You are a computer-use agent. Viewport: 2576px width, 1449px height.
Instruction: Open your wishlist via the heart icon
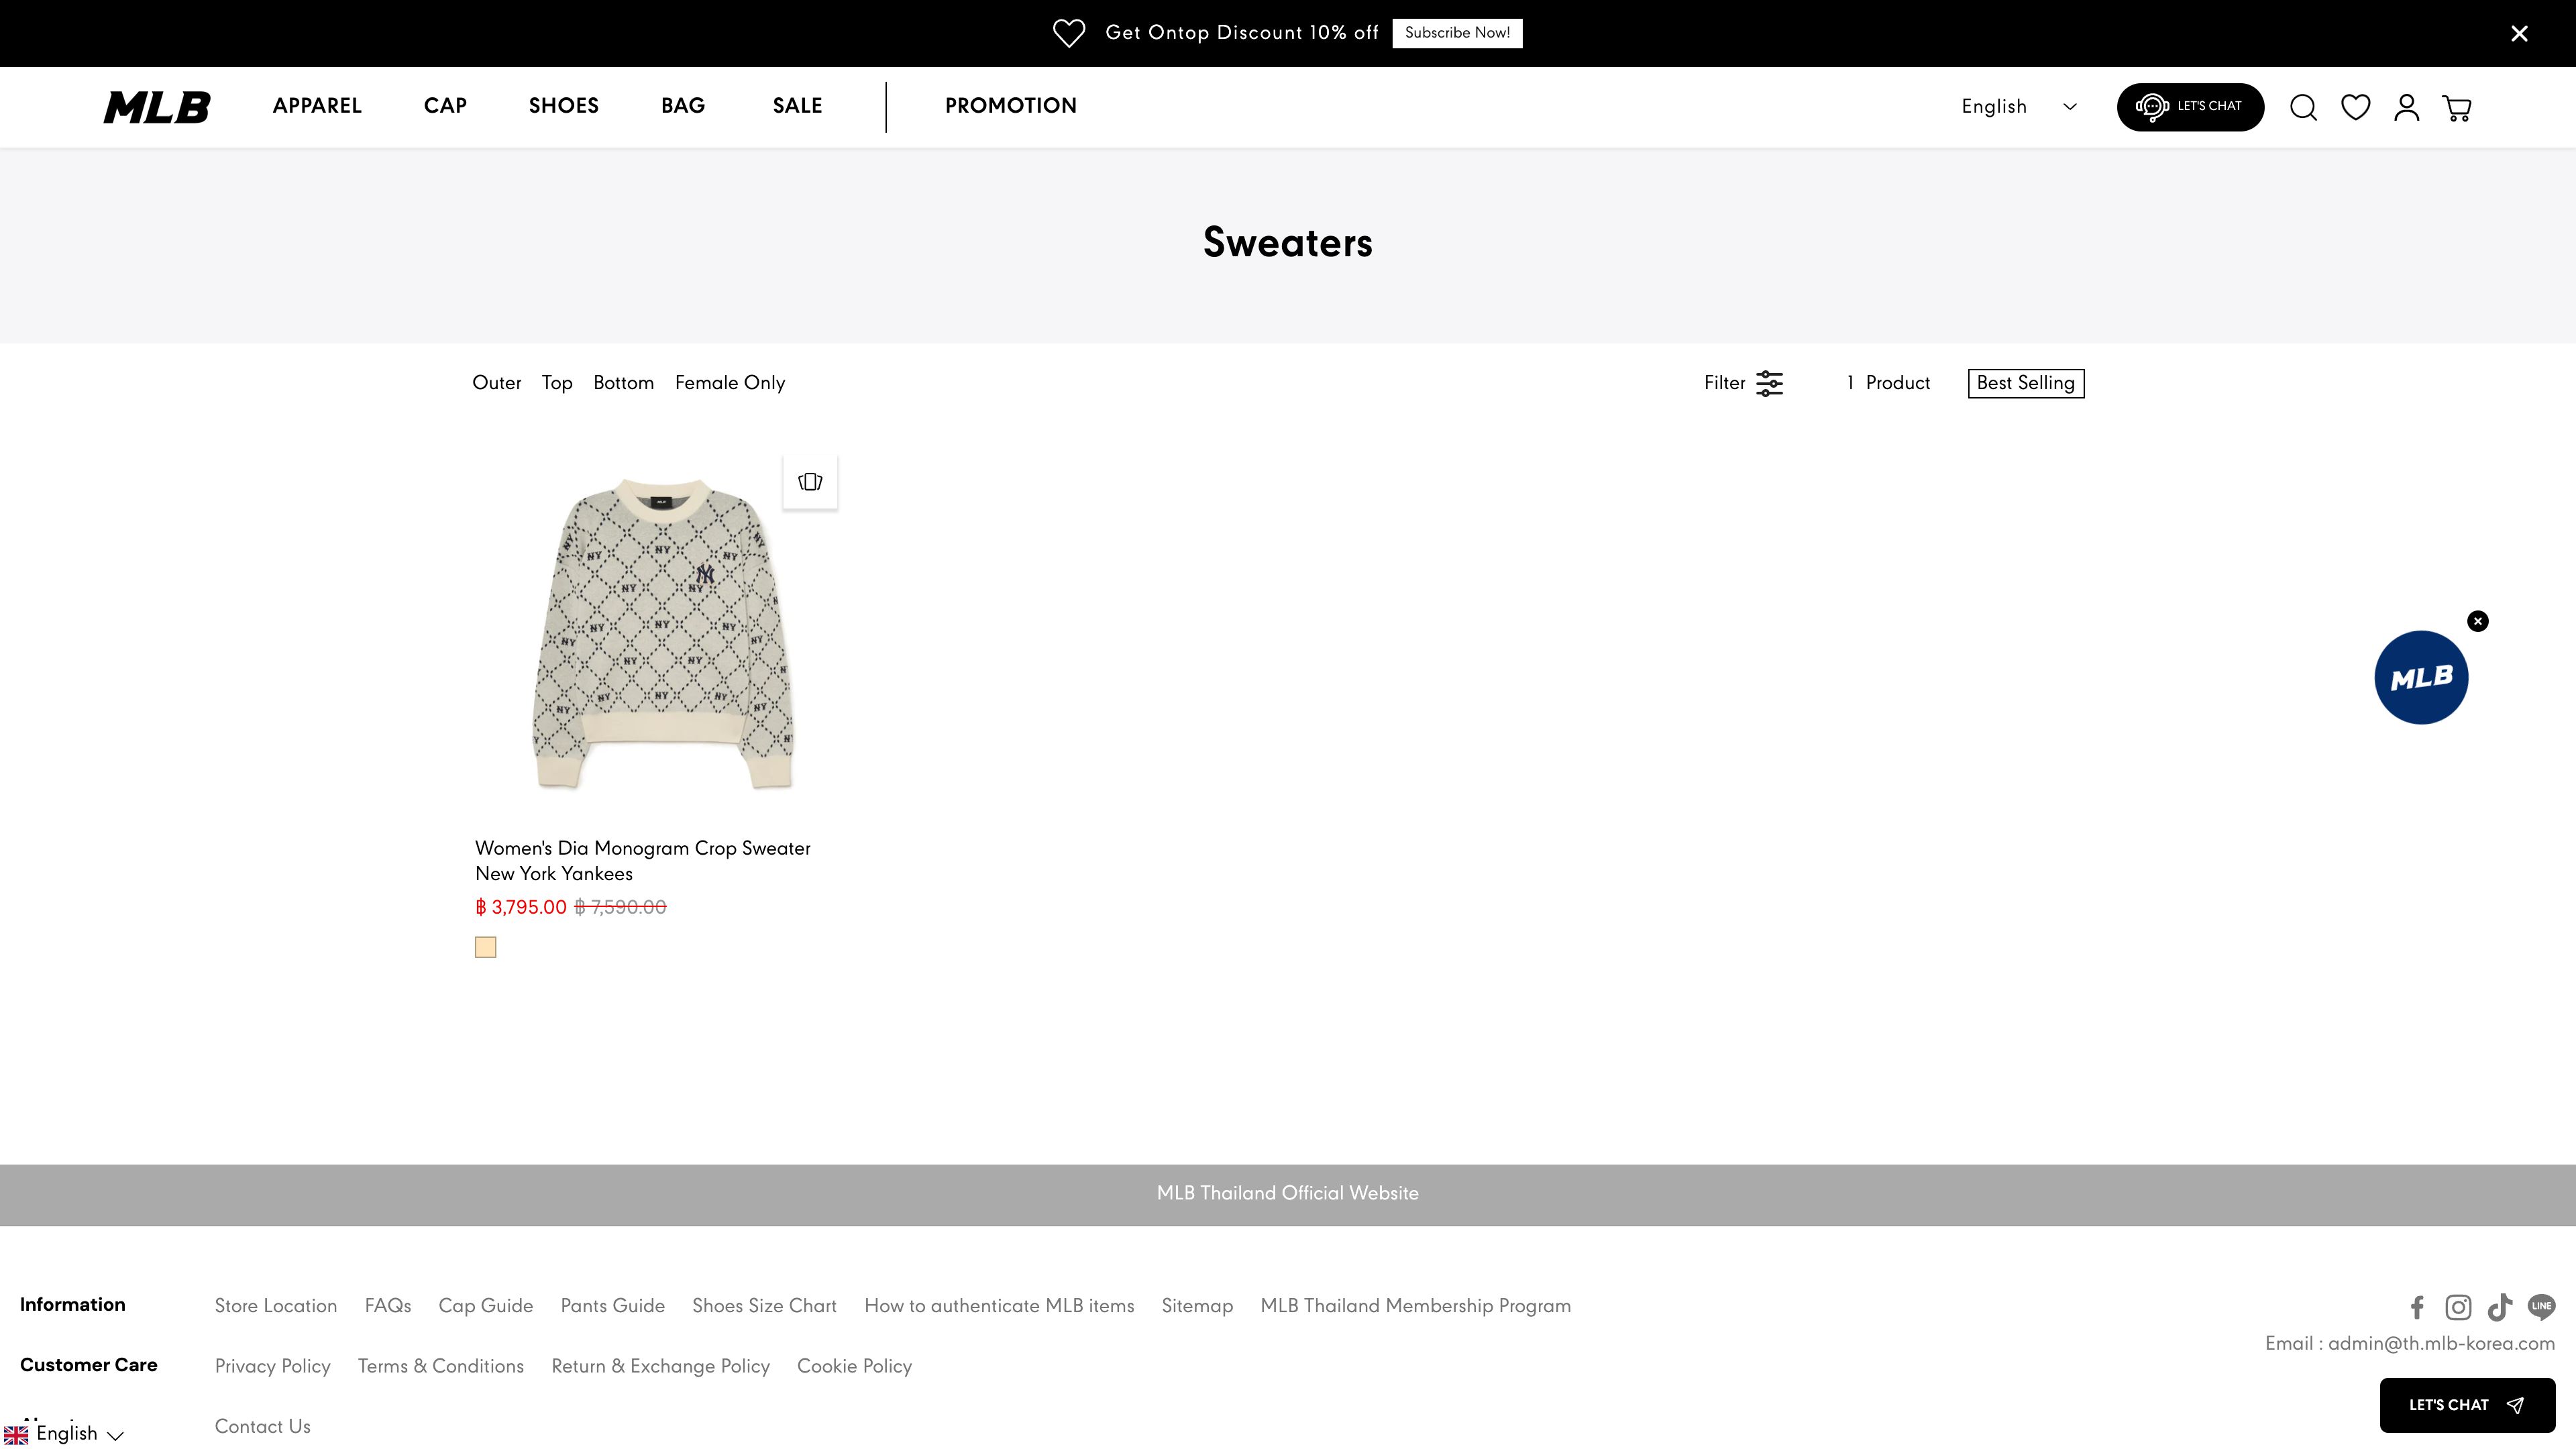point(2355,107)
